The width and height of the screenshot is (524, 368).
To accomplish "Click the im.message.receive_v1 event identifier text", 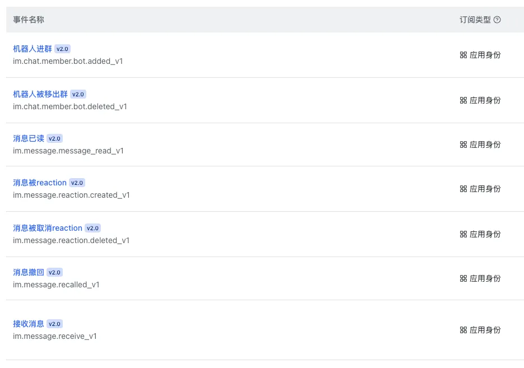I will pos(55,336).
